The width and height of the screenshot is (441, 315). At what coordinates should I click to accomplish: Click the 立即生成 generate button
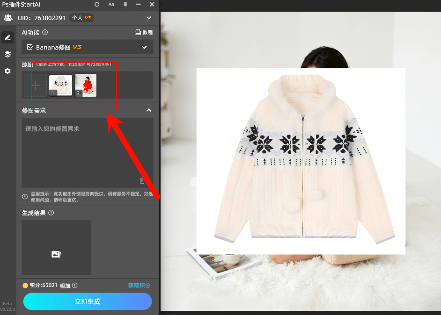tap(87, 301)
